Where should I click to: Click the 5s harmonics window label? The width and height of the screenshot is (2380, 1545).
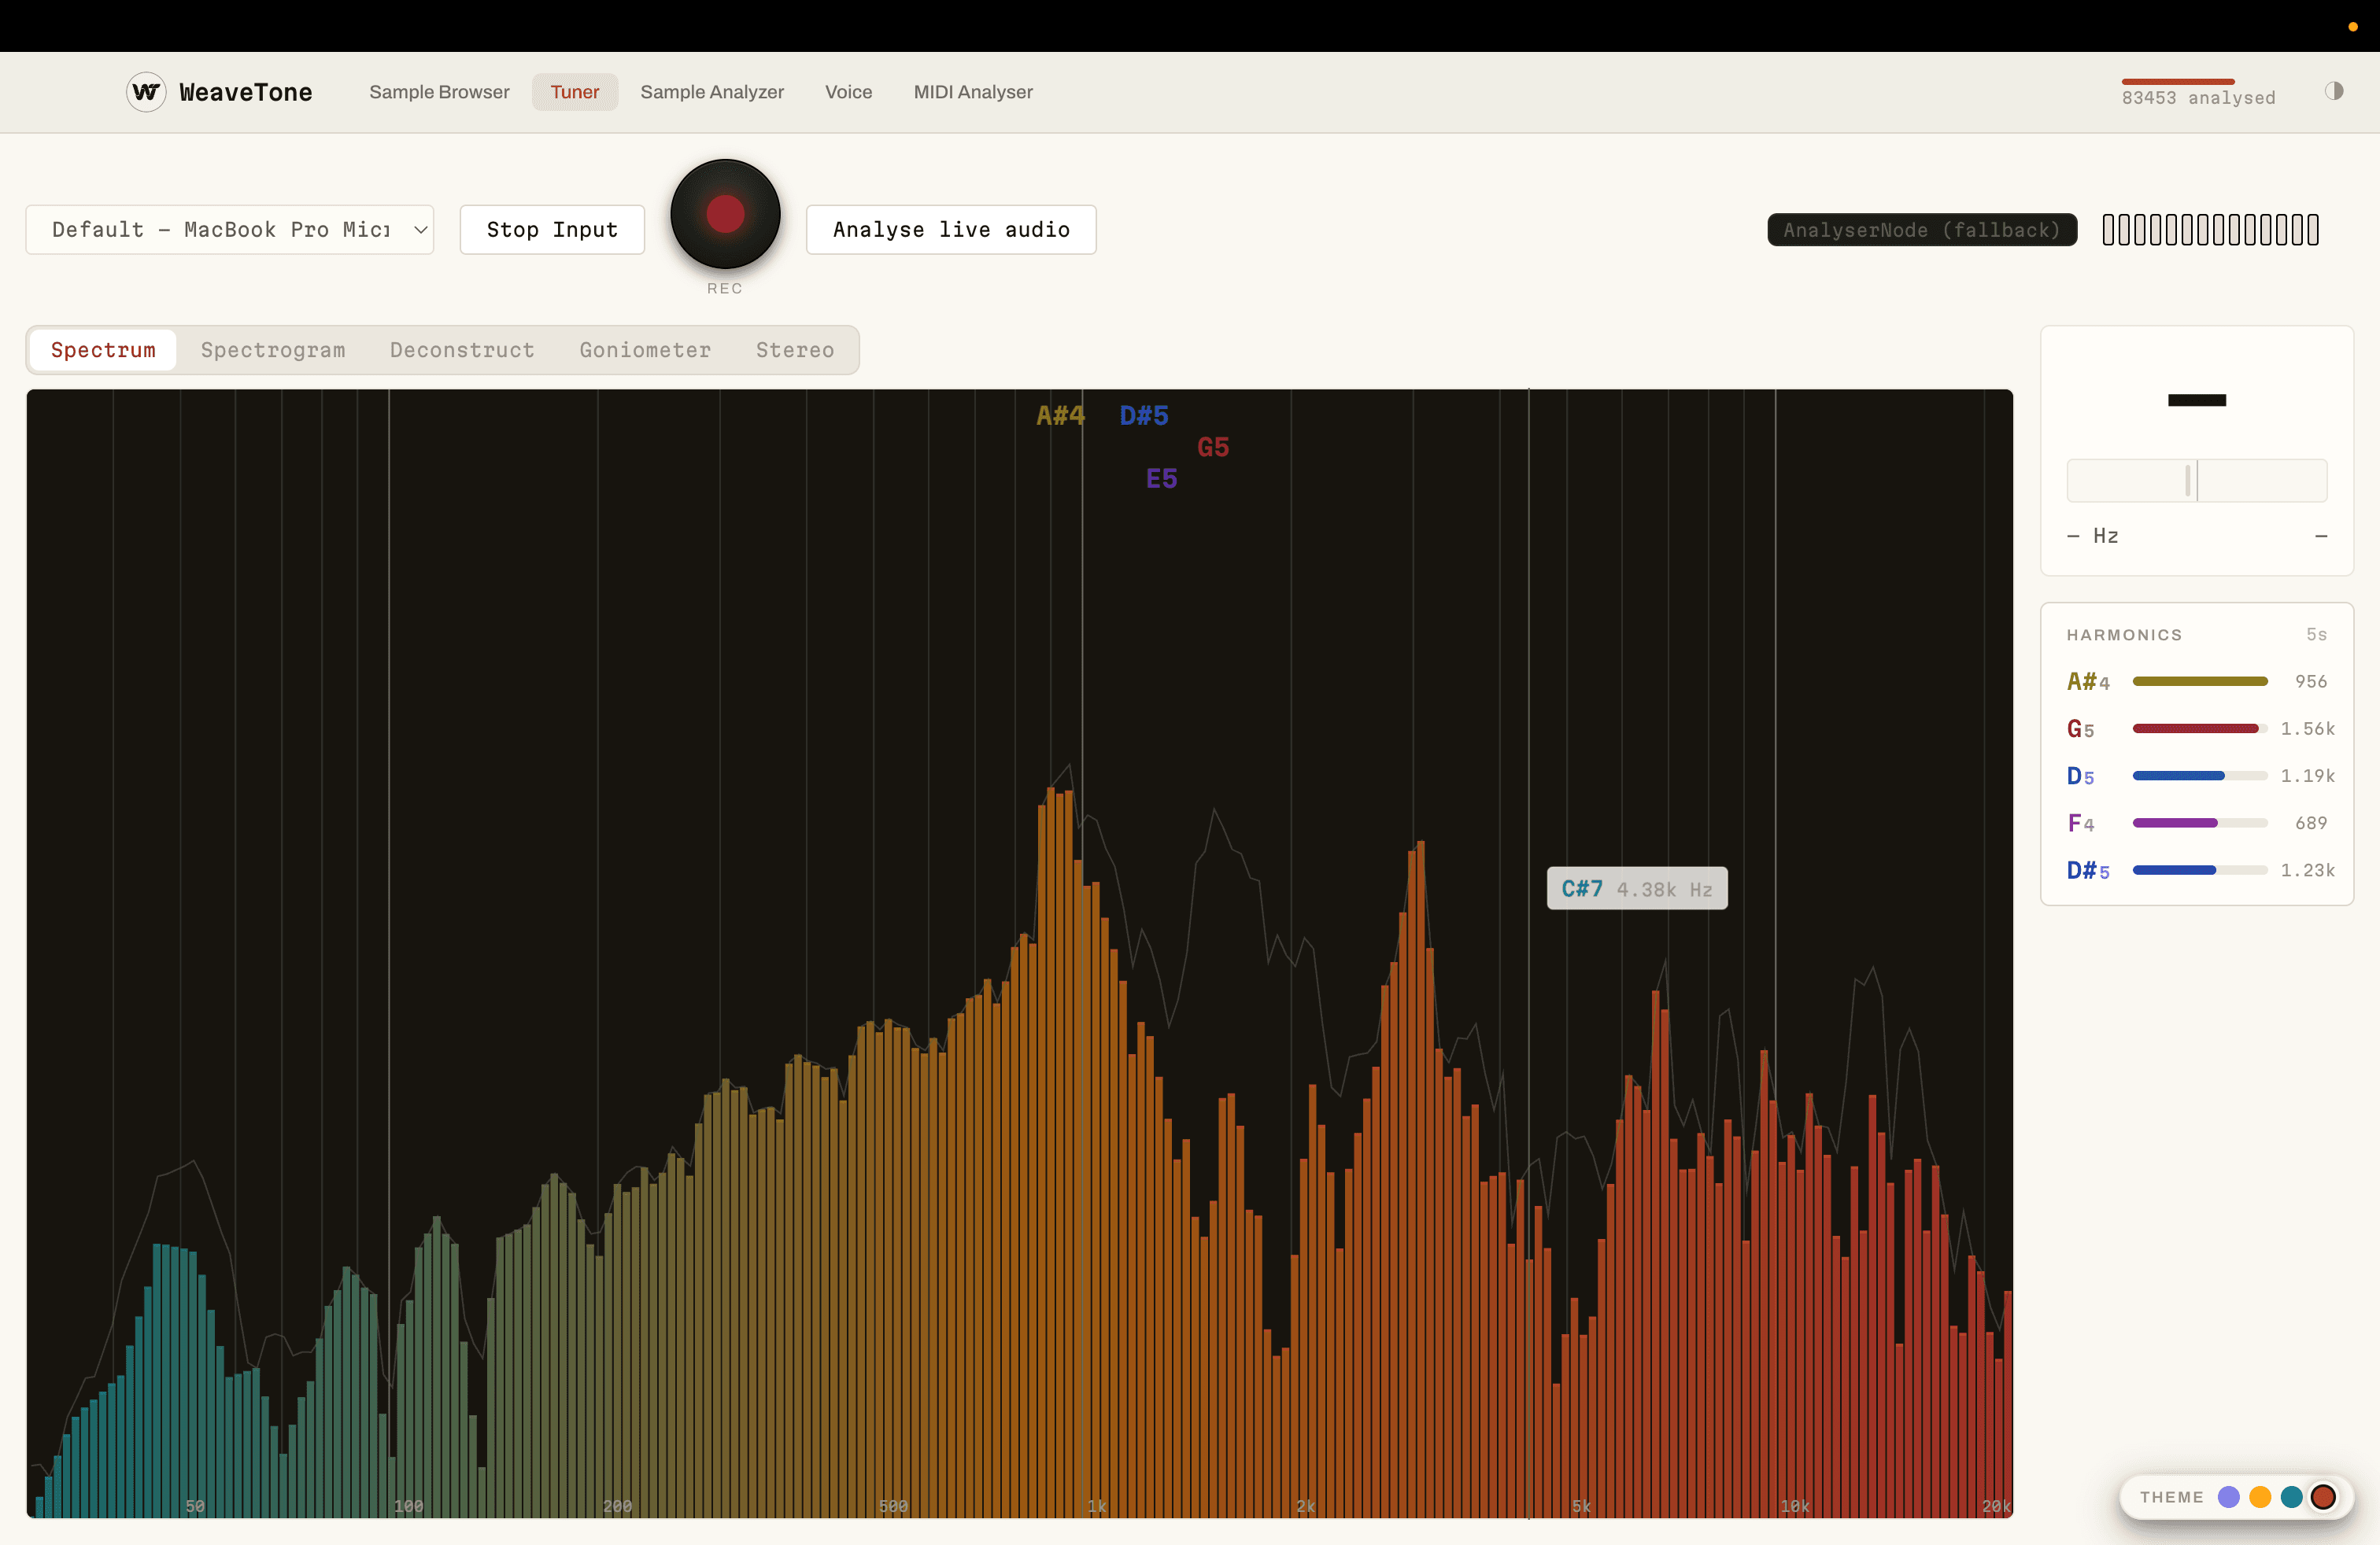2316,635
